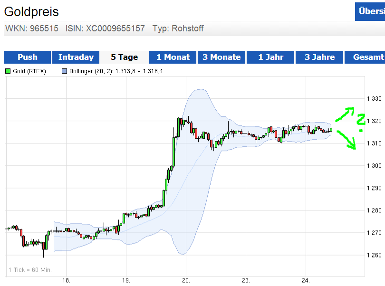Click the date label 20. on axis
This screenshot has width=385, height=286.
(x=186, y=280)
